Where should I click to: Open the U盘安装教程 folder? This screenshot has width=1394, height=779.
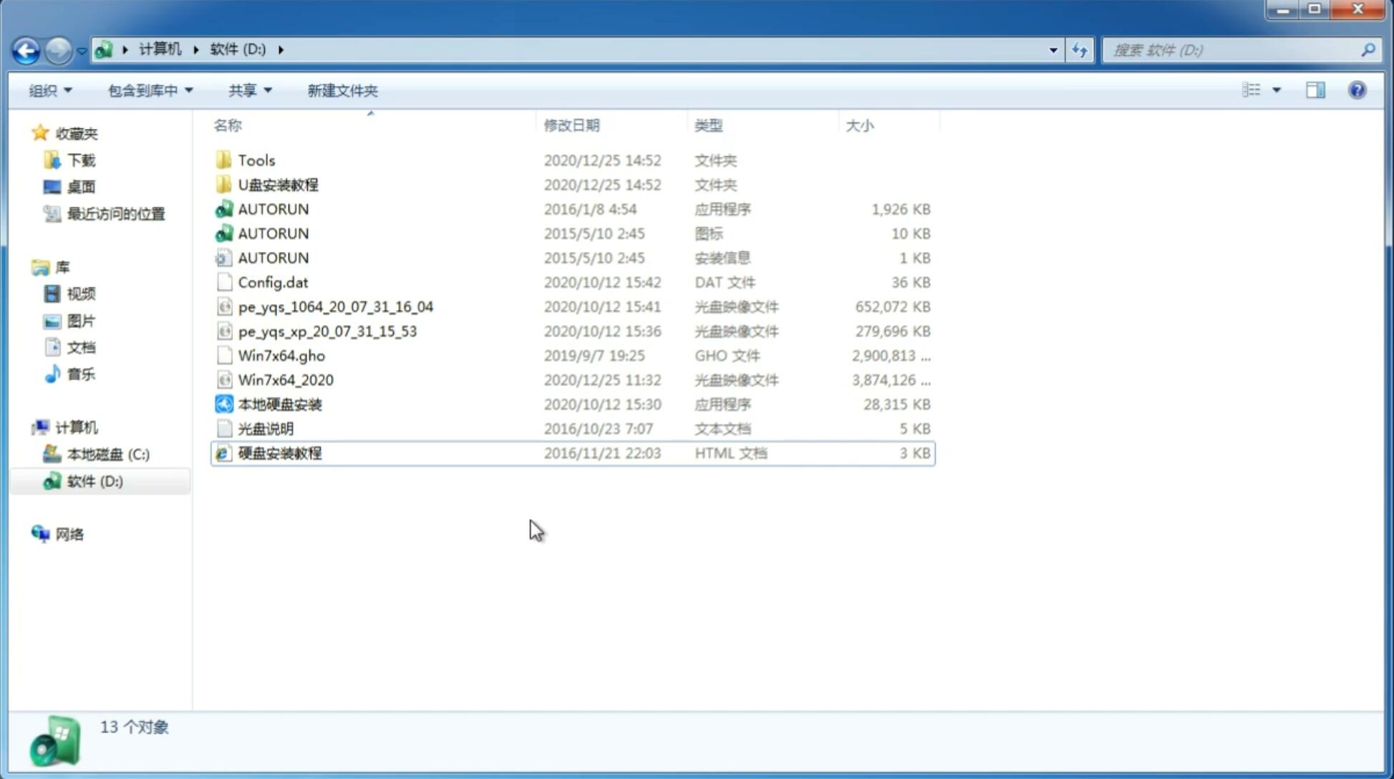[x=279, y=185]
